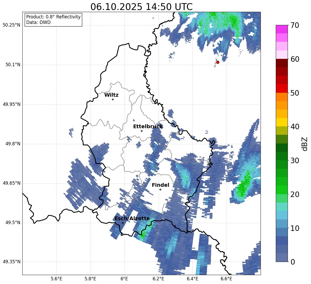Click the 49.65°N latitude label
Image resolution: width=311 pixels, height=284 pixels.
[12, 183]
